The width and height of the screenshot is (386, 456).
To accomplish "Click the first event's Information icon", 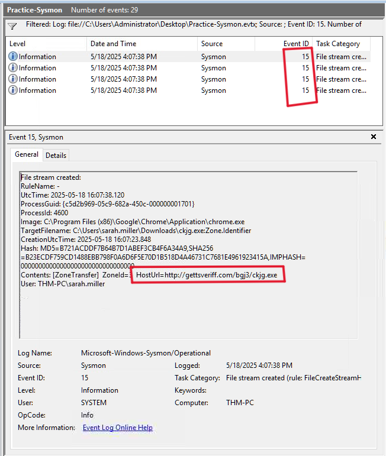I will point(13,57).
